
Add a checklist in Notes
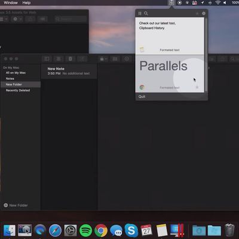tap(127, 59)
